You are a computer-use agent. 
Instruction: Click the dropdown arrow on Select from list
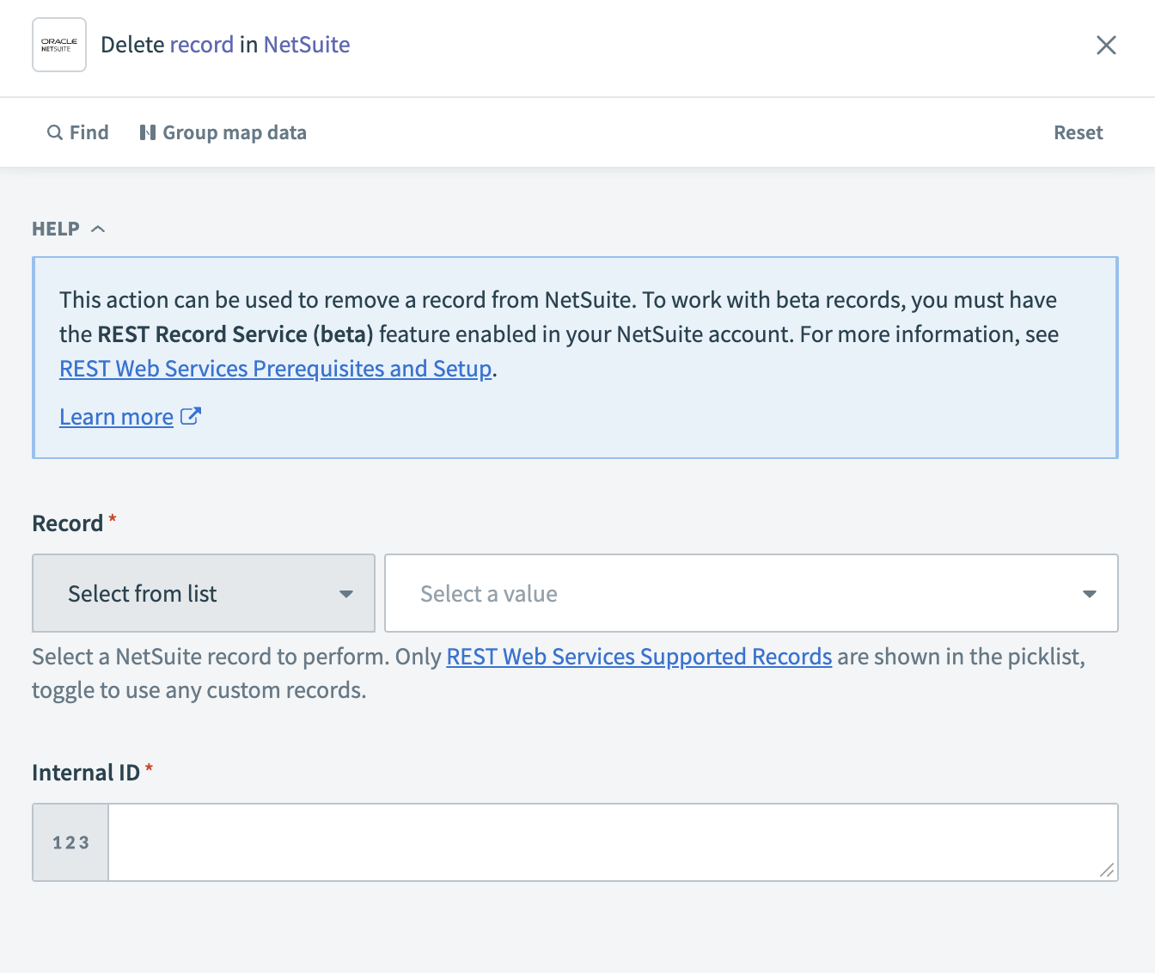(x=346, y=593)
